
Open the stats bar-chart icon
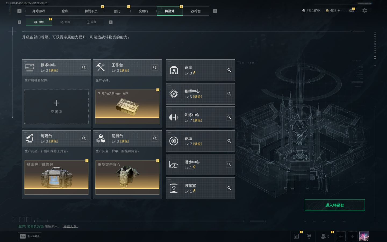point(297,236)
